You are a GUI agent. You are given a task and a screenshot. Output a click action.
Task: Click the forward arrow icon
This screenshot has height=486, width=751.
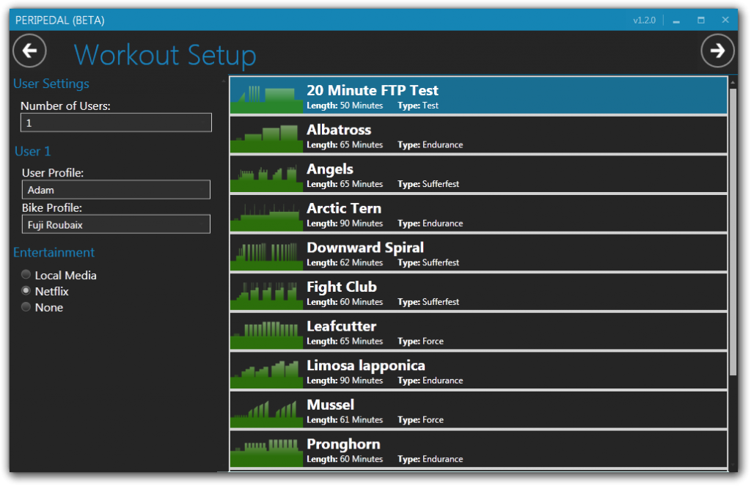[717, 51]
